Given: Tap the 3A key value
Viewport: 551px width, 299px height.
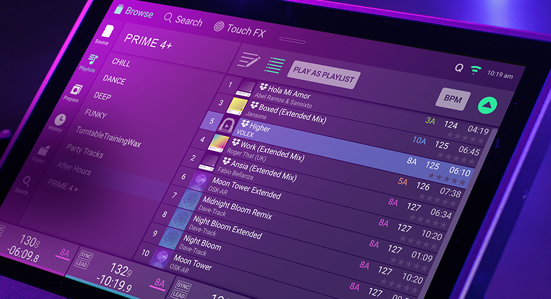Looking at the screenshot, I should pos(430,121).
